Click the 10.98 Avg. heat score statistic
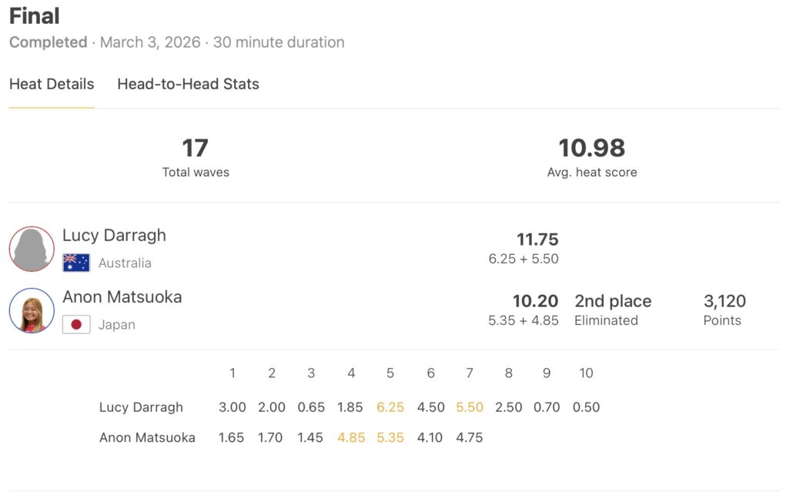 [x=591, y=148]
